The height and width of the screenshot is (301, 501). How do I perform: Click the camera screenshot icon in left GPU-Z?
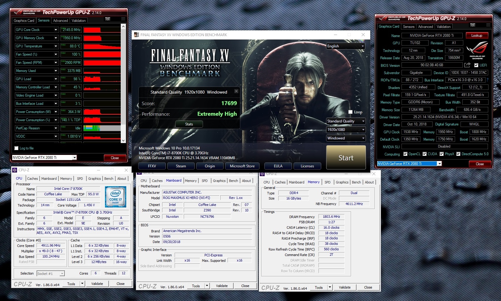pos(107,19)
